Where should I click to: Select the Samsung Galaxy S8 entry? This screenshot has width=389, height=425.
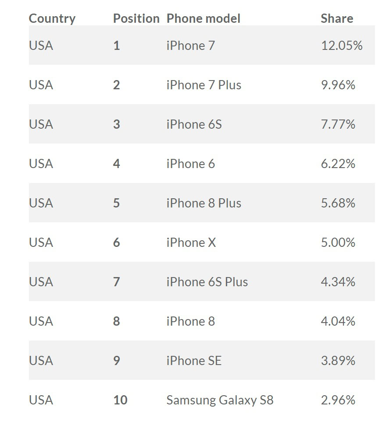coord(220,400)
